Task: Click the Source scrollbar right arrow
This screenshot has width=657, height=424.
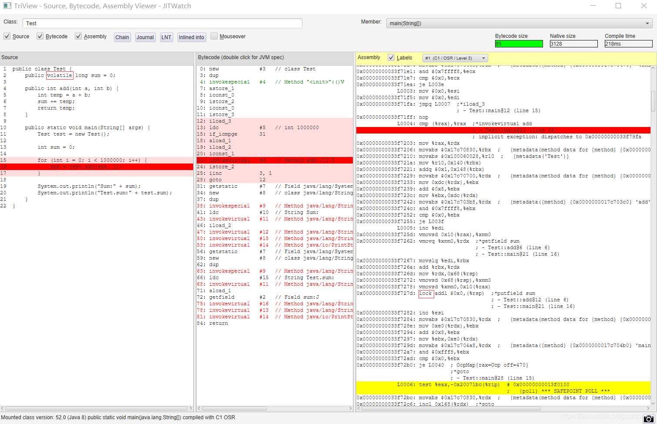Action: [191, 408]
